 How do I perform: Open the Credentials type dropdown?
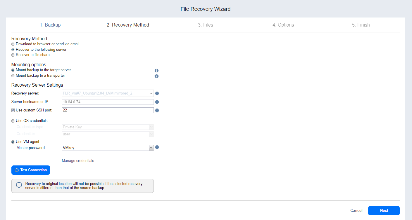(x=107, y=127)
